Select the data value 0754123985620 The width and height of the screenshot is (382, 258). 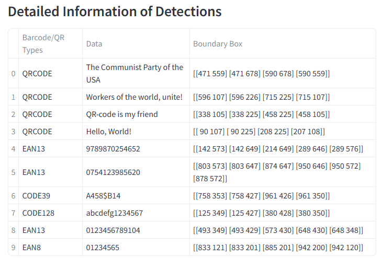point(113,172)
